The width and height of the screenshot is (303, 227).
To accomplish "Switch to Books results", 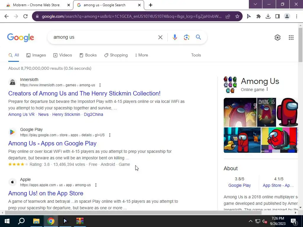I will [88, 55].
